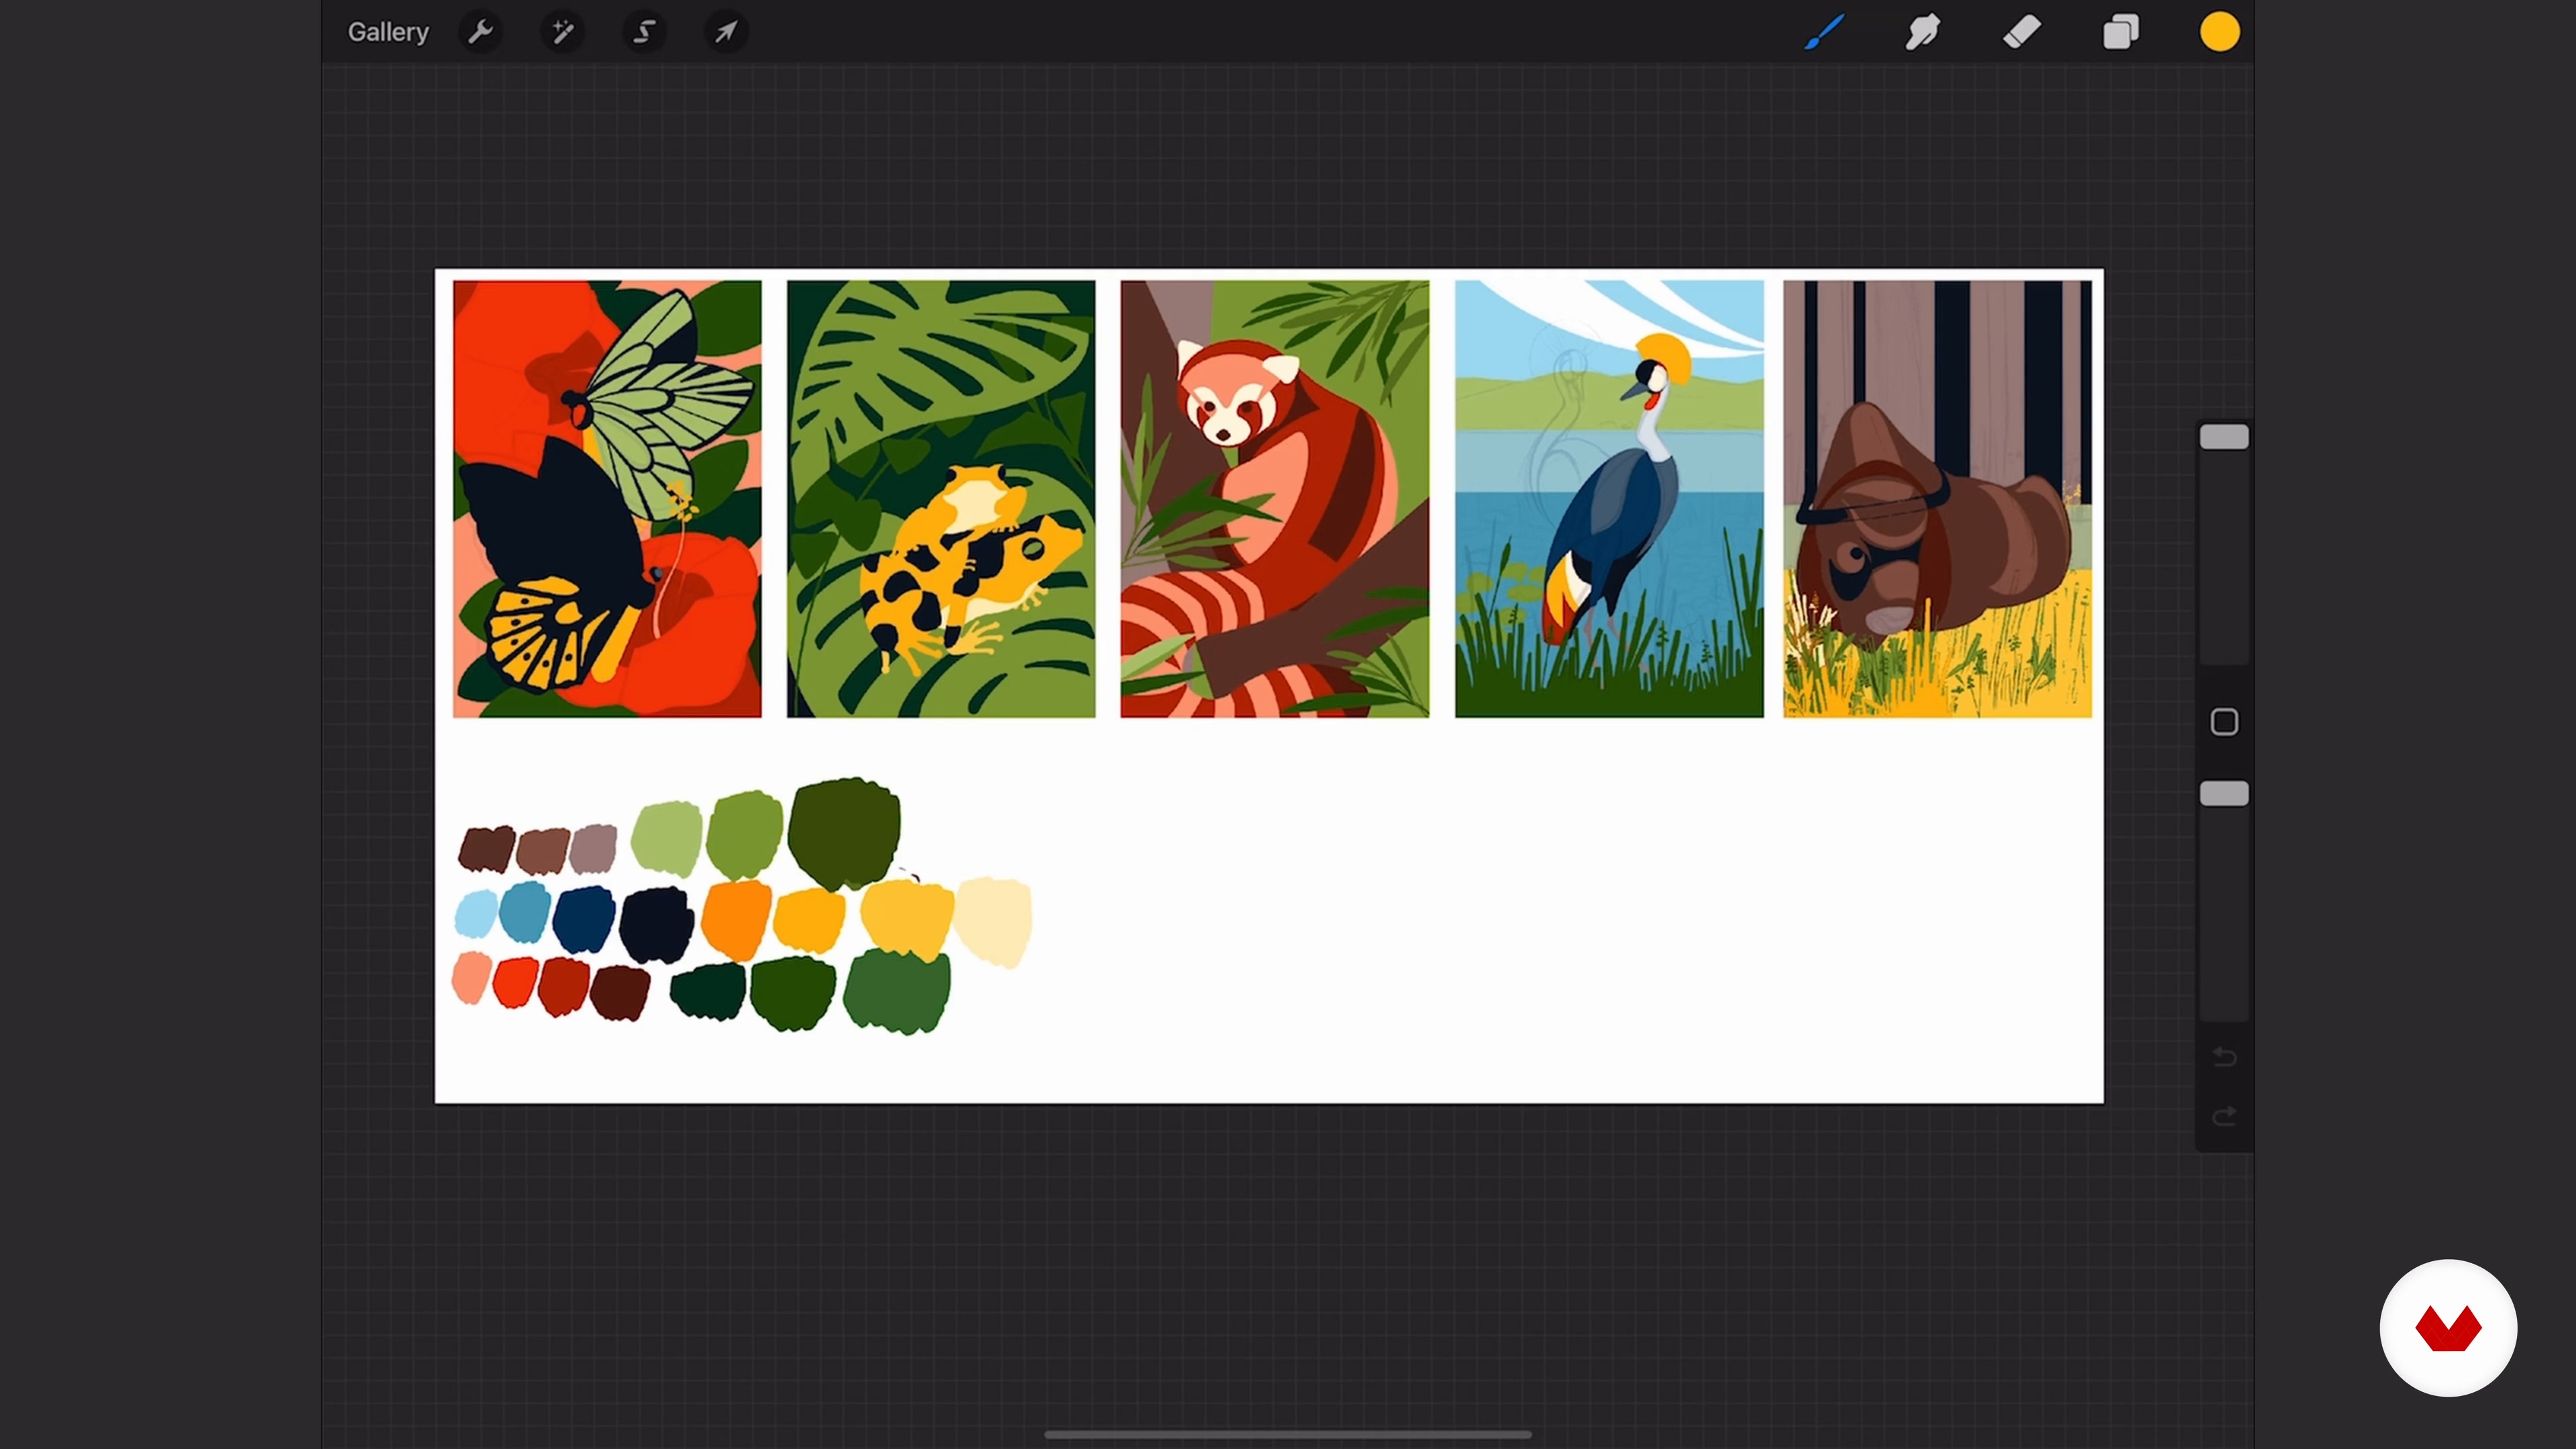Select the Smudge finger tool
The height and width of the screenshot is (1449, 2576).
1922,32
